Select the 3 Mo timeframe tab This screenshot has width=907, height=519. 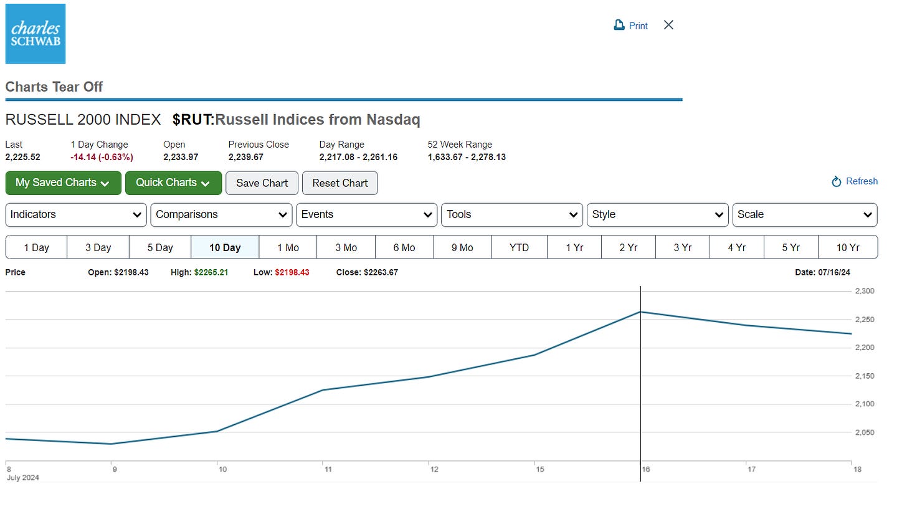(x=346, y=247)
